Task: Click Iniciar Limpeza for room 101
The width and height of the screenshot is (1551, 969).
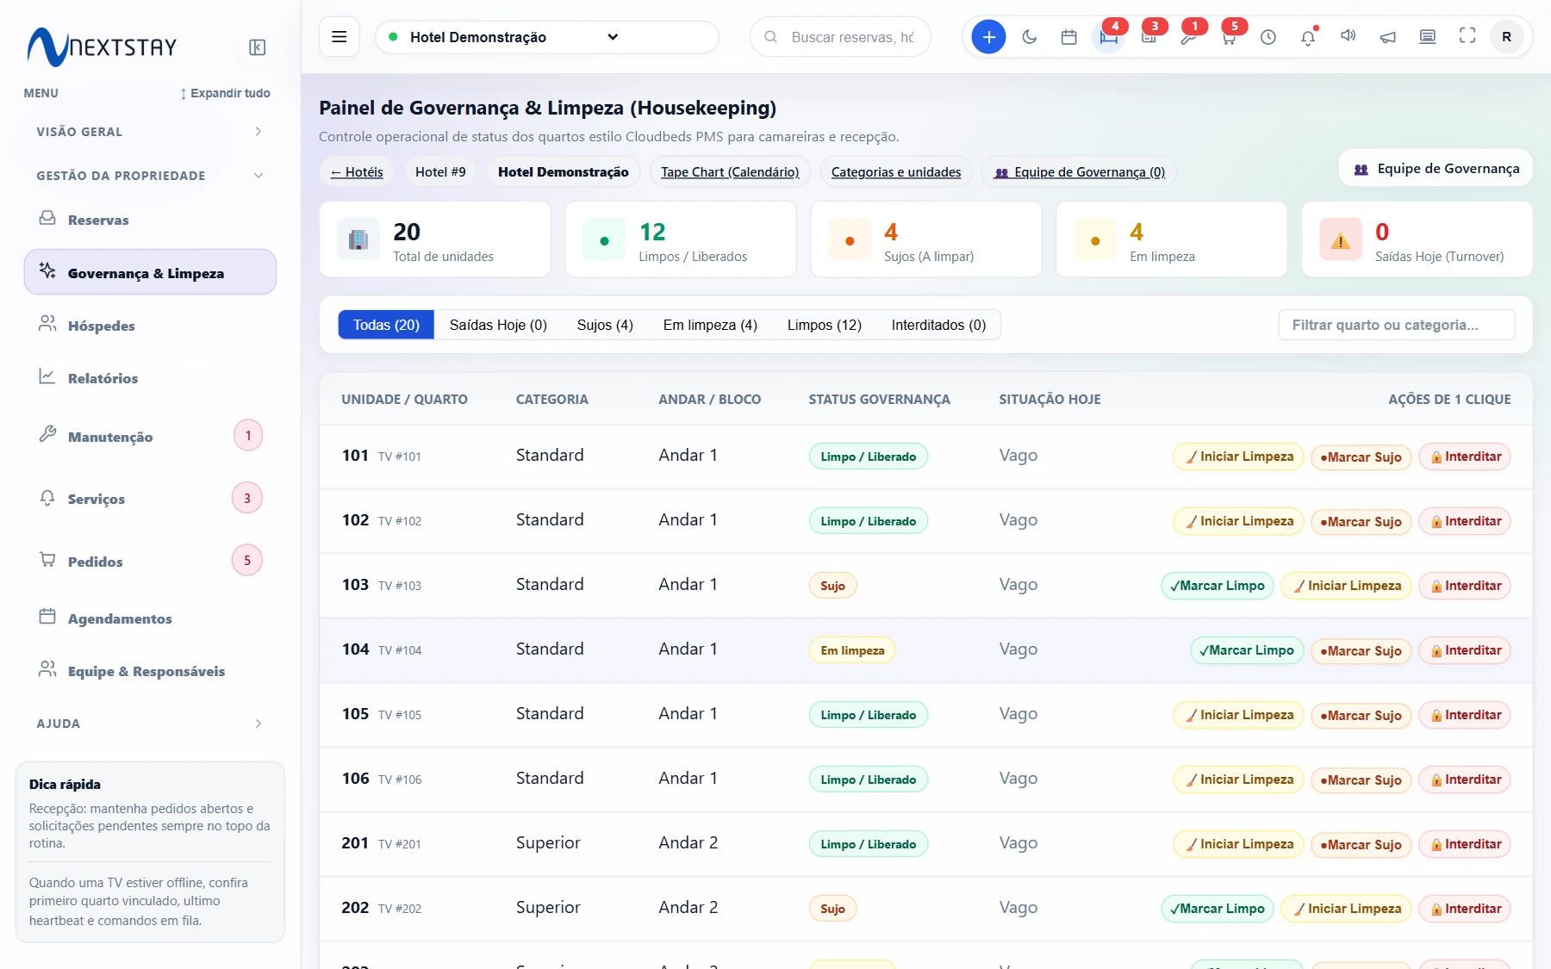Action: 1238,457
